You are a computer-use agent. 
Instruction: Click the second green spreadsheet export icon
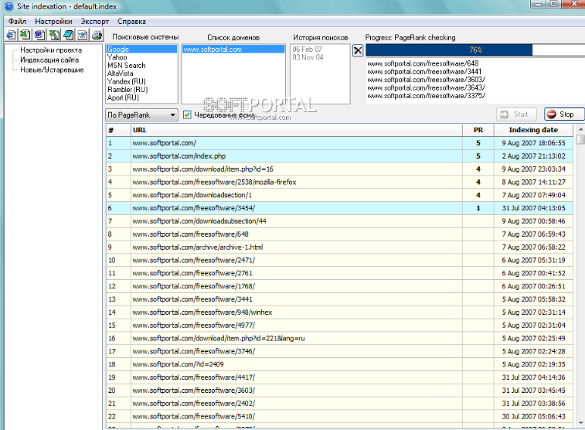pos(54,35)
